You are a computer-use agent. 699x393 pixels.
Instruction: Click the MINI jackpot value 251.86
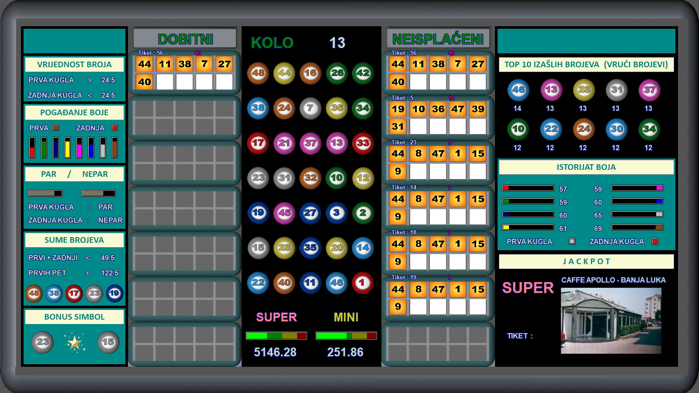click(x=345, y=352)
